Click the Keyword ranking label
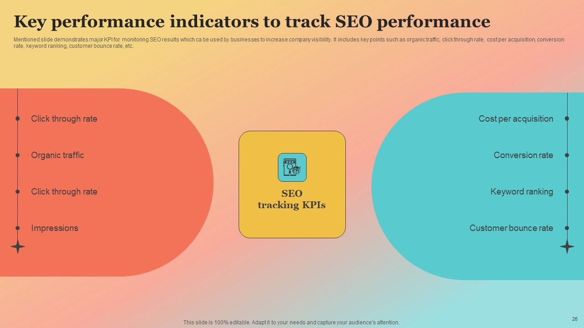Image resolution: width=584 pixels, height=328 pixels. point(522,192)
